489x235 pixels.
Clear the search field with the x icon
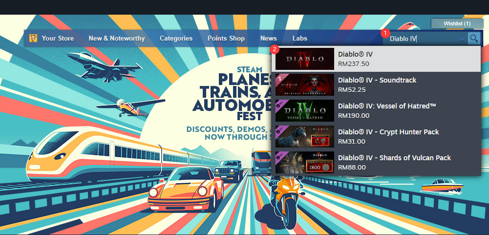(x=462, y=39)
